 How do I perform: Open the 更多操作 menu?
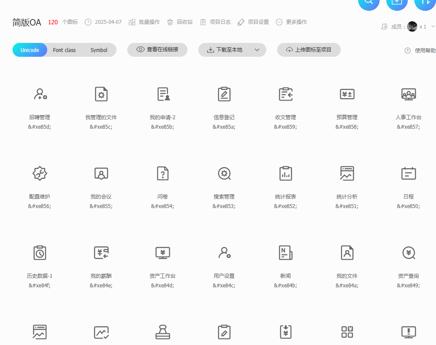[291, 22]
